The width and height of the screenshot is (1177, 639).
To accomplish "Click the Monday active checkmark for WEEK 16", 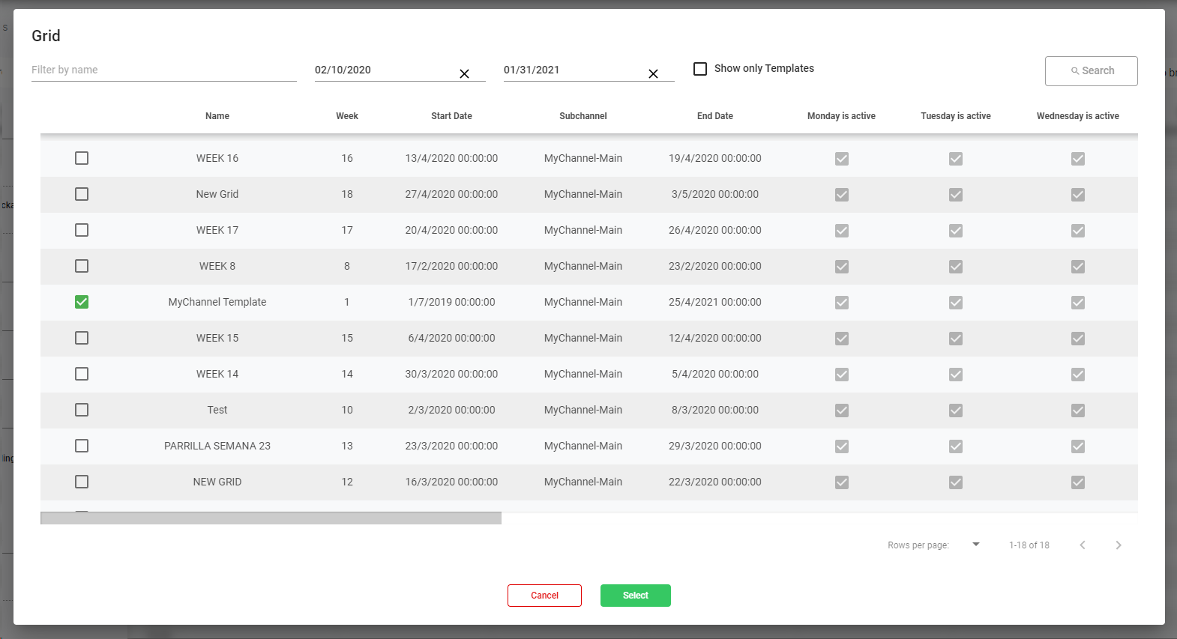I will click(841, 159).
